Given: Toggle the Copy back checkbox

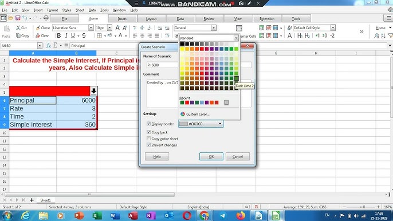Looking at the screenshot, I should [x=148, y=132].
